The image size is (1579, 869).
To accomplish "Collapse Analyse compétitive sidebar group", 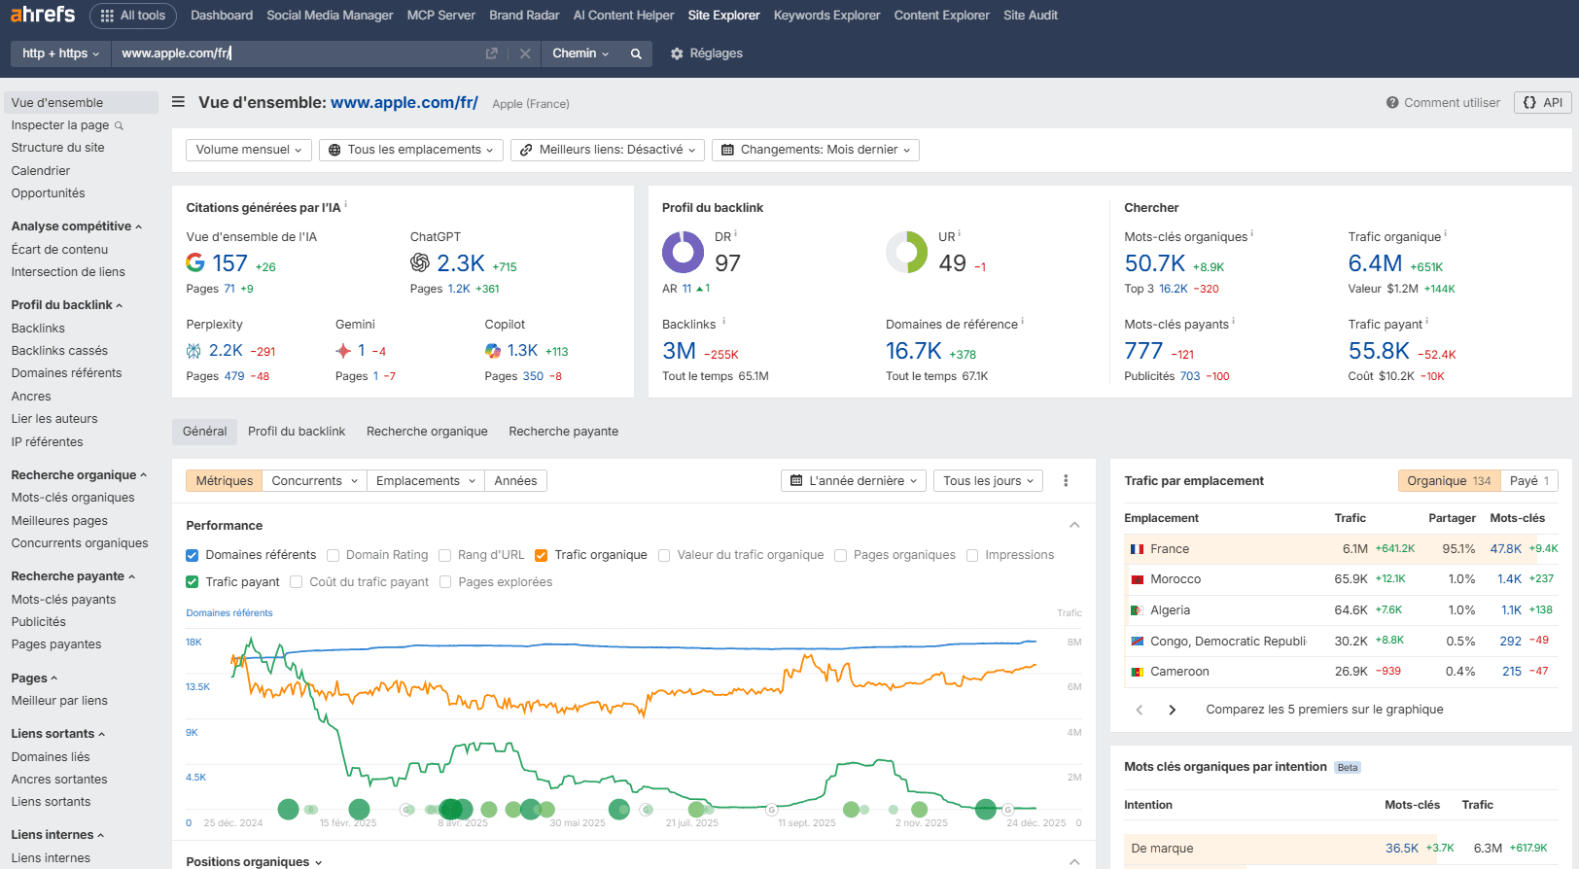I will pos(77,226).
